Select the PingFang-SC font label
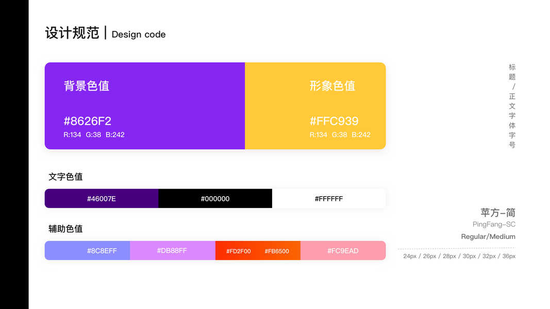Image resolution: width=550 pixels, height=309 pixels. [494, 225]
